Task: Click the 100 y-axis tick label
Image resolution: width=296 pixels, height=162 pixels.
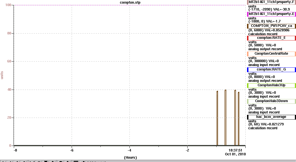Action: tap(8, 5)
